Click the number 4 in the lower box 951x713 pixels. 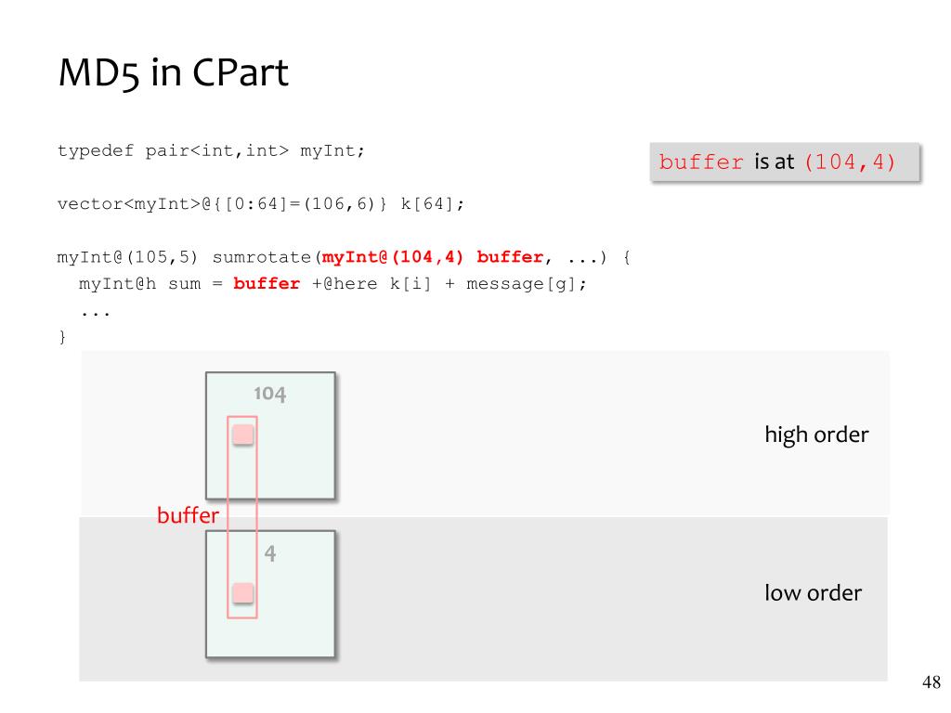click(270, 553)
